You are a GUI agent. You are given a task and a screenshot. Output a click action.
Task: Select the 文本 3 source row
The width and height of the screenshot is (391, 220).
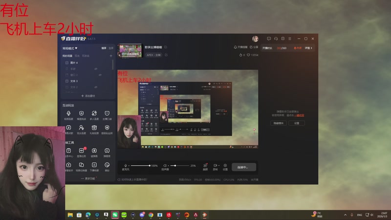(87, 81)
